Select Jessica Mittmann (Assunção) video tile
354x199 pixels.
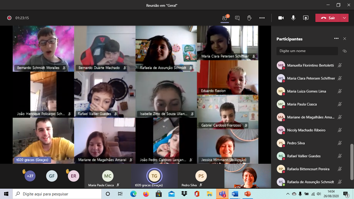click(228, 147)
